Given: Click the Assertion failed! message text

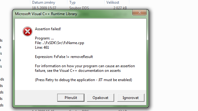Looking at the screenshot, I should tap(48, 29).
